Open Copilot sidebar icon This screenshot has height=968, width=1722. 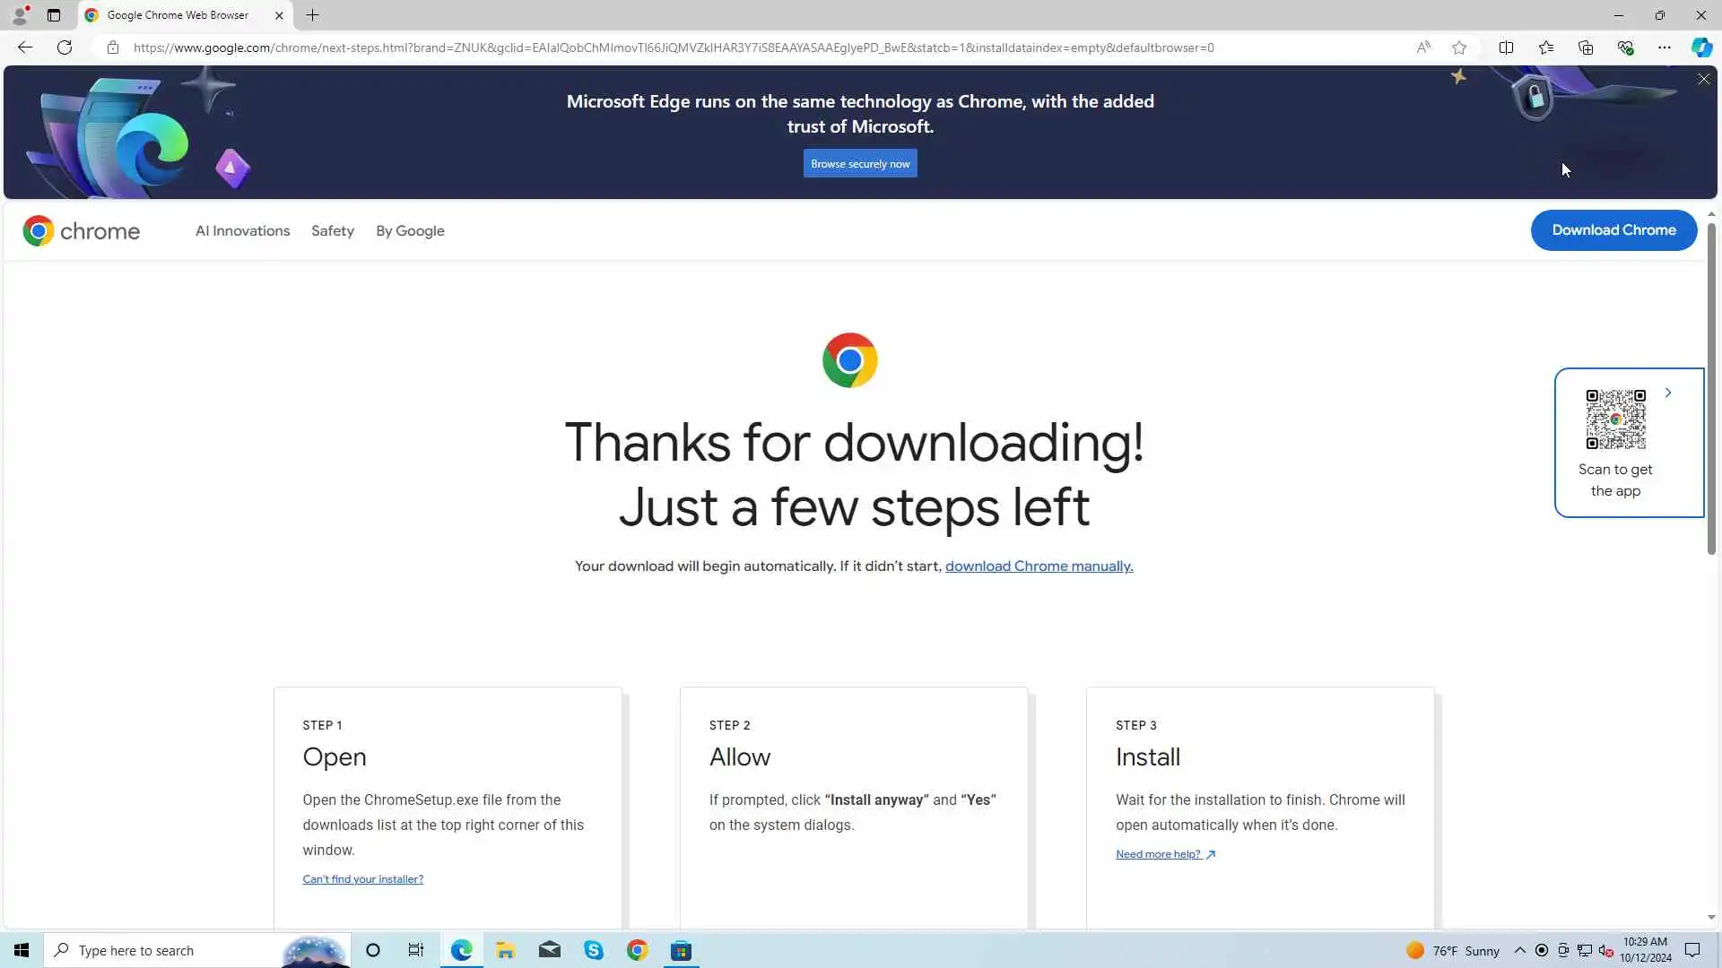1700,48
